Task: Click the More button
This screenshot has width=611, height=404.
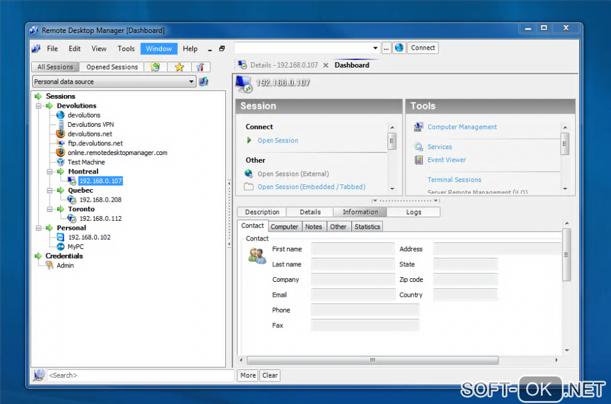Action: click(x=248, y=375)
